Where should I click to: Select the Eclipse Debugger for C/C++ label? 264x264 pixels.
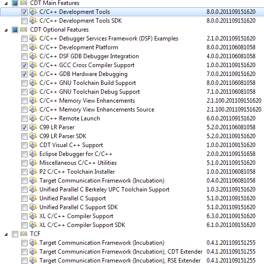tap(76, 154)
